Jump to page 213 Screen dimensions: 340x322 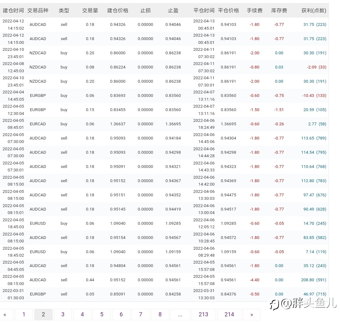click(x=203, y=314)
